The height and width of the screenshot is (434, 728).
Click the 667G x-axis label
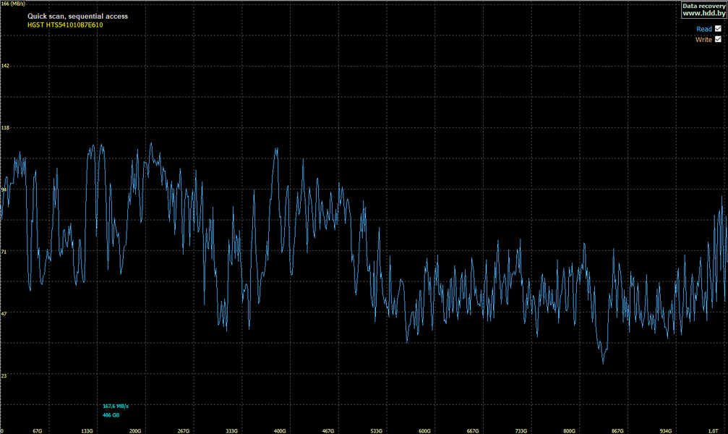point(473,431)
